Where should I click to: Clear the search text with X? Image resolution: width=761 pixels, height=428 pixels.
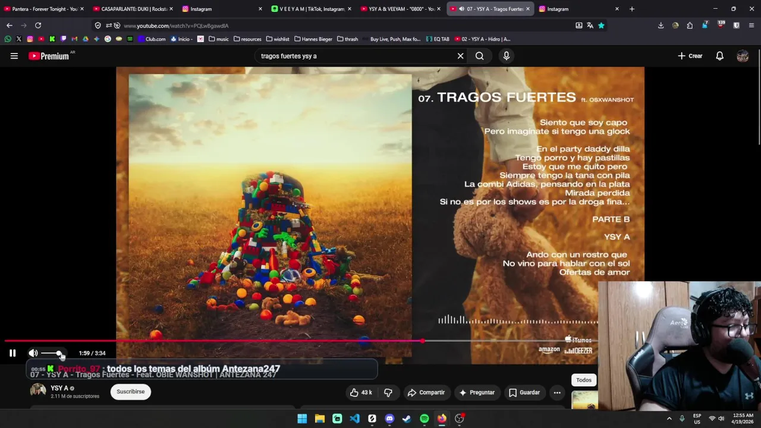[x=460, y=56]
